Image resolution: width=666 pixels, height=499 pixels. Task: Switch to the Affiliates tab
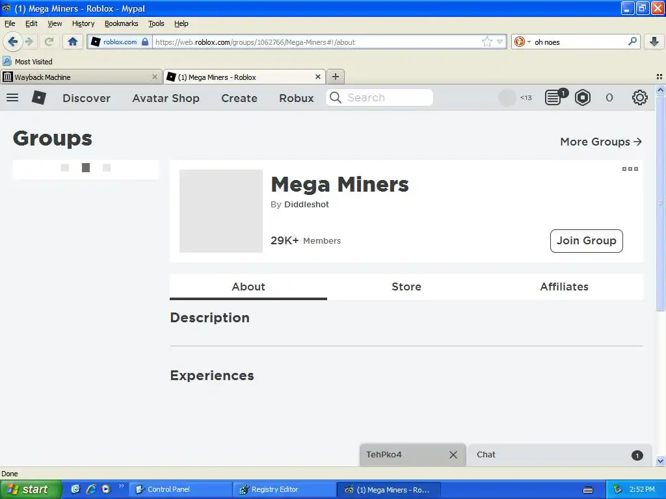(x=564, y=287)
